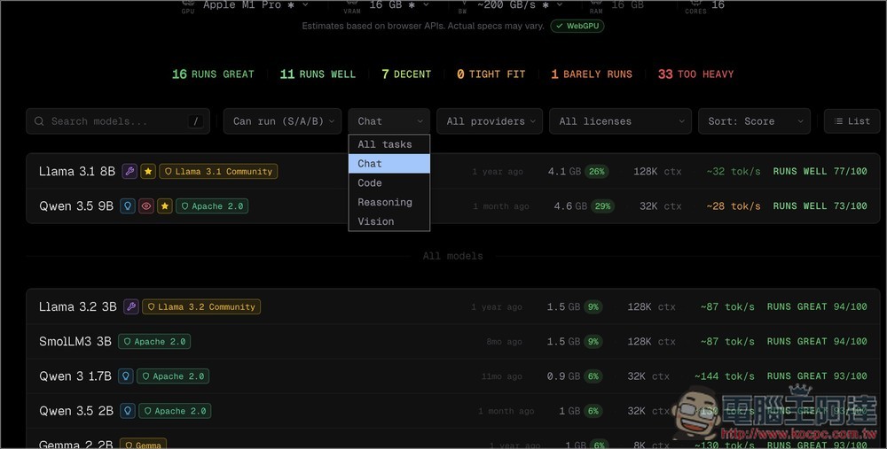Click the 8mo ago date on SmolLM3 3B
The image size is (887, 449).
504,342
